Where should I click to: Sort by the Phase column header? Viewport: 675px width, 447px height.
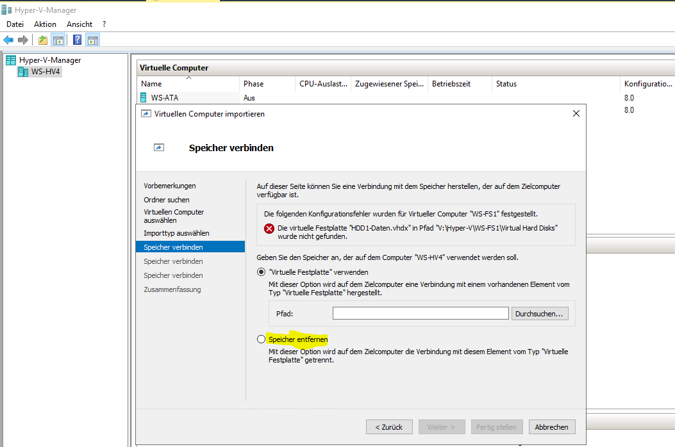tap(267, 83)
